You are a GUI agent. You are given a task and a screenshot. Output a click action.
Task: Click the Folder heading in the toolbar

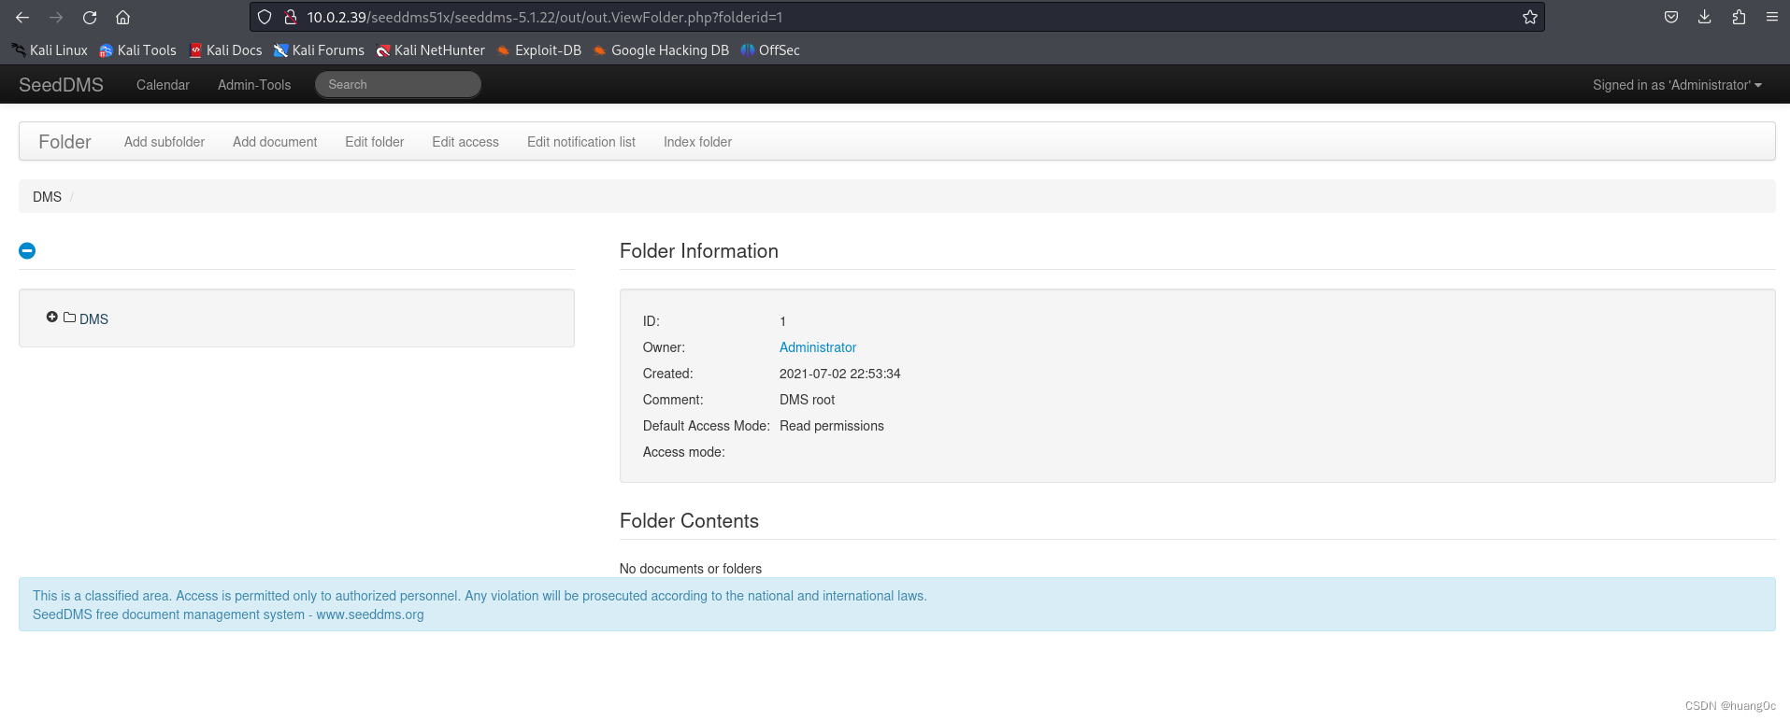click(x=64, y=142)
